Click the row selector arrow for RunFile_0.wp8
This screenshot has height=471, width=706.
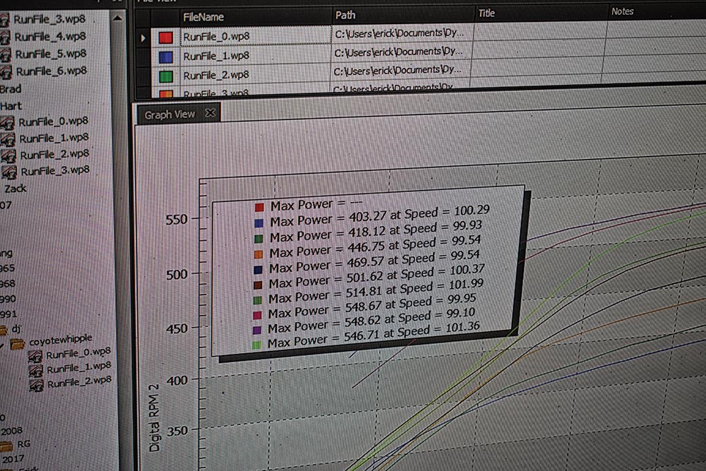coord(143,38)
